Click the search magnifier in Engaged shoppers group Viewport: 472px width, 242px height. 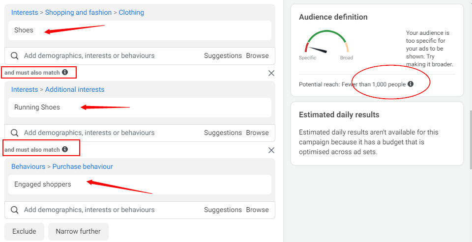[x=15, y=210]
